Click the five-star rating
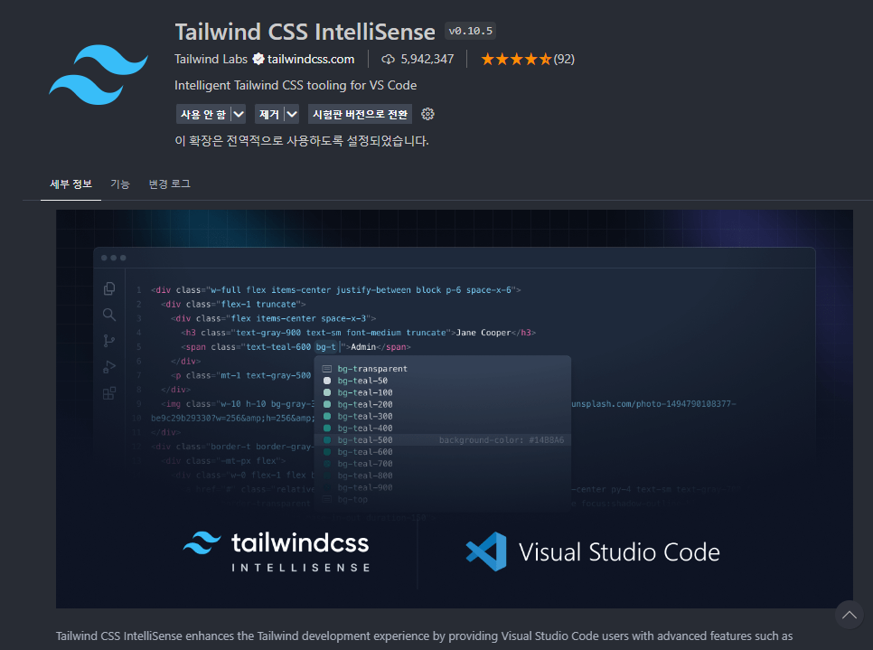The image size is (873, 650). point(516,59)
